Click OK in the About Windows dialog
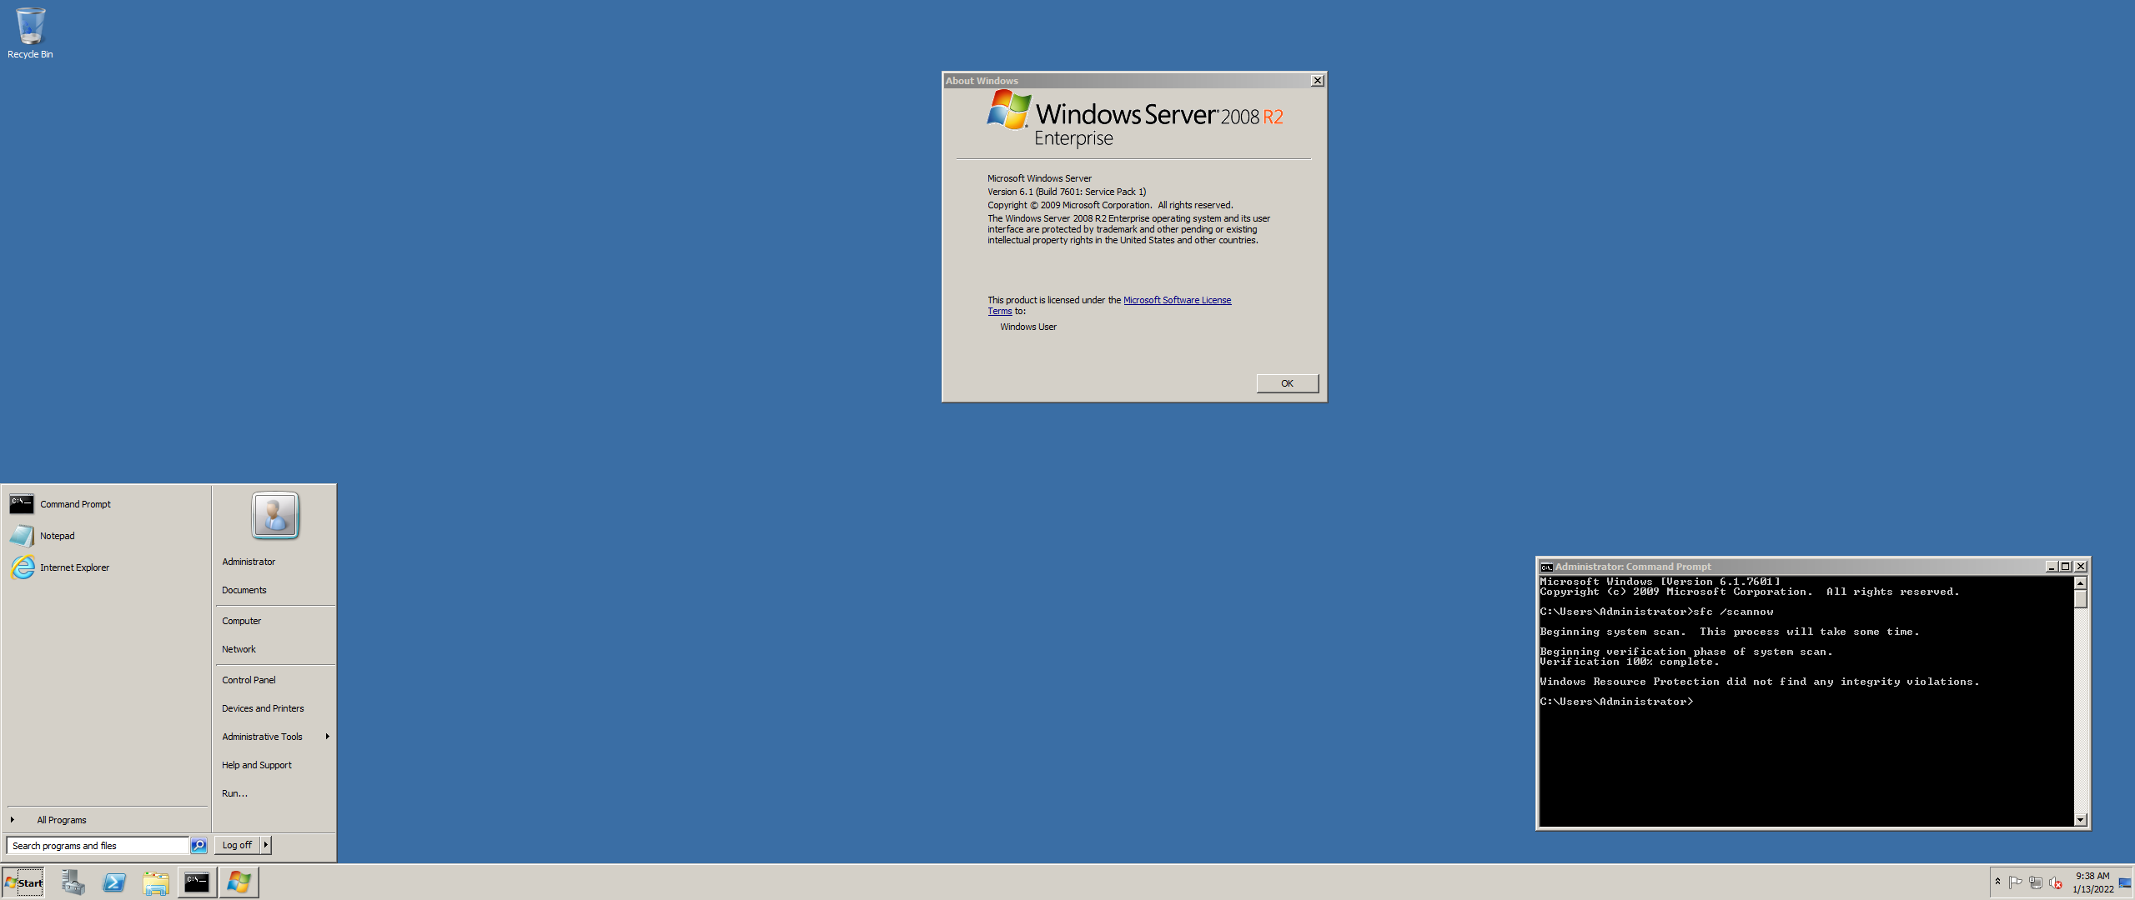The width and height of the screenshot is (2135, 900). [x=1287, y=383]
